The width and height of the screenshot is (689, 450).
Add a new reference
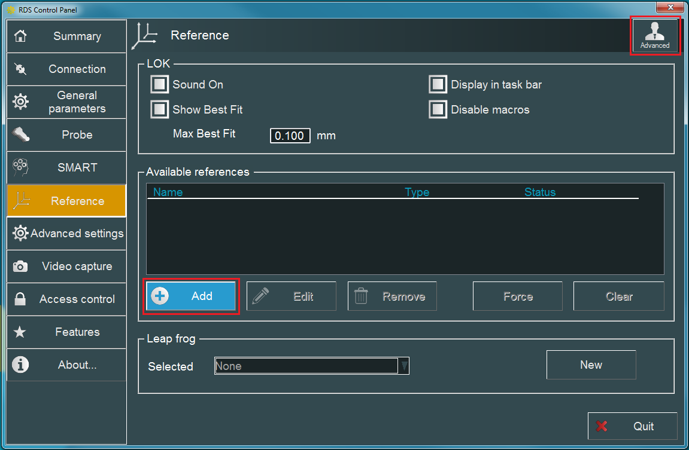(x=191, y=296)
